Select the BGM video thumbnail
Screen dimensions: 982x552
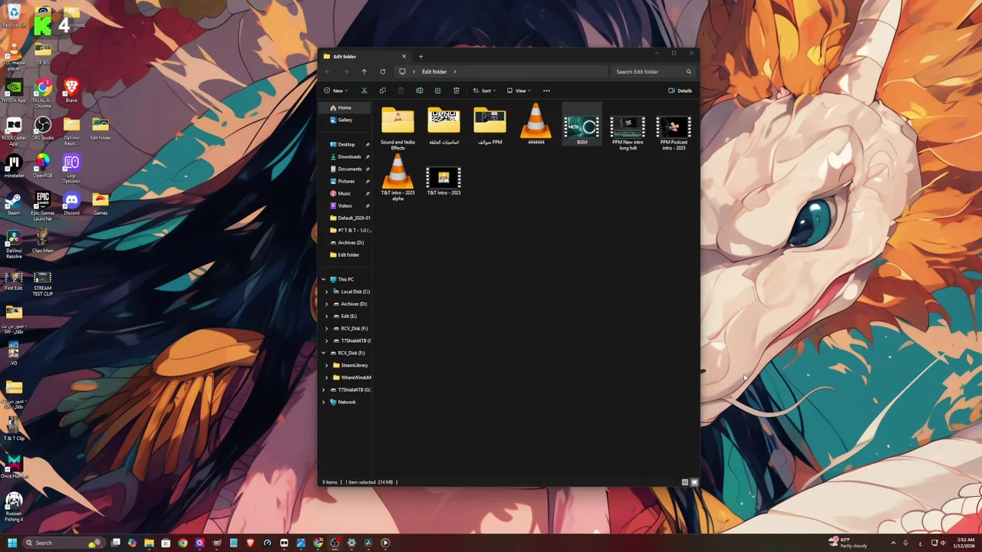click(x=582, y=124)
